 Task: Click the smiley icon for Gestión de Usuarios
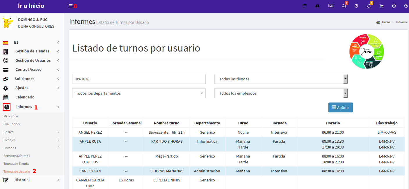6,61
